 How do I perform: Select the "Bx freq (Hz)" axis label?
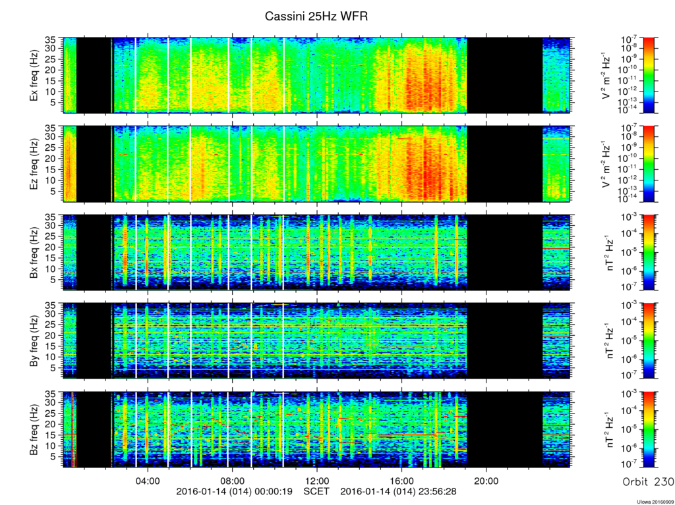pos(34,253)
